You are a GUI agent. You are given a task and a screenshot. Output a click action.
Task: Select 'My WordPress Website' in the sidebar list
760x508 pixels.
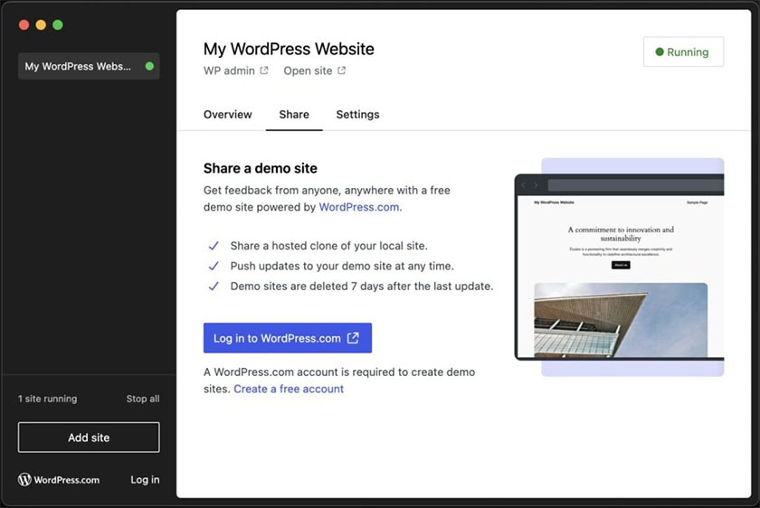pos(79,66)
